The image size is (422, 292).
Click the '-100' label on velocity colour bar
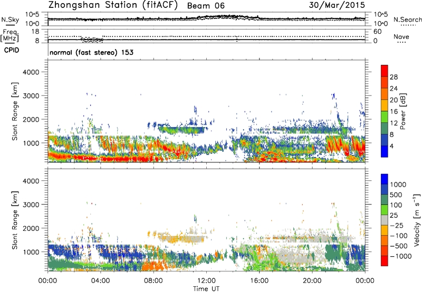pyautogui.click(x=398, y=236)
